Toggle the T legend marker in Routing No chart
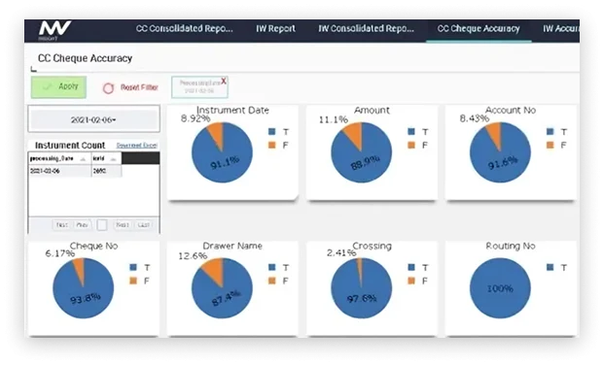This screenshot has width=603, height=365. (x=550, y=268)
